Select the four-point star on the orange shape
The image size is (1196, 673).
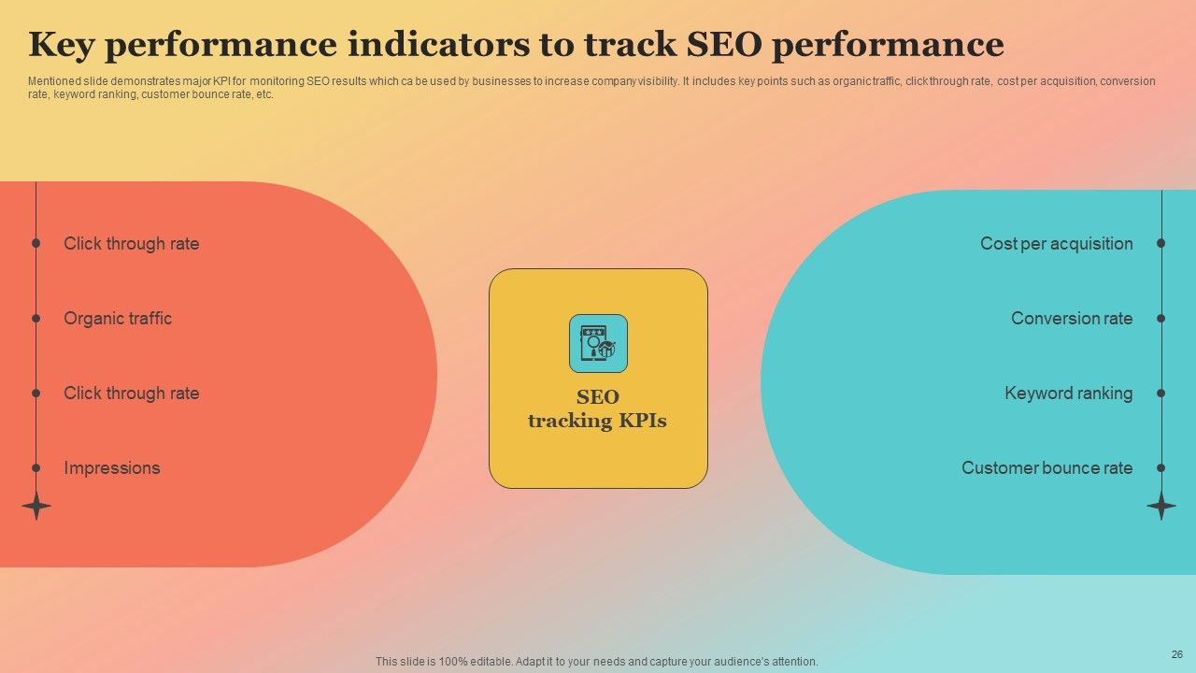(x=36, y=507)
